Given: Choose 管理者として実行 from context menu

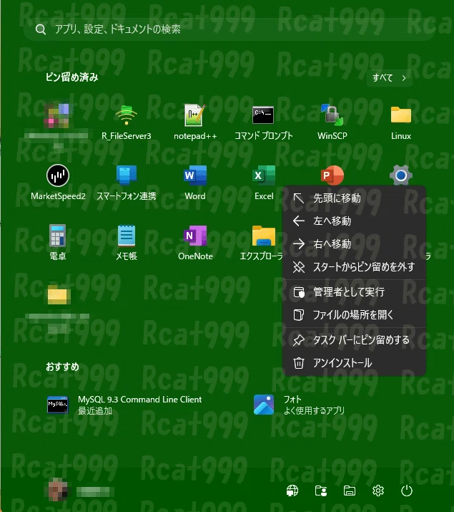Looking at the screenshot, I should [355, 292].
